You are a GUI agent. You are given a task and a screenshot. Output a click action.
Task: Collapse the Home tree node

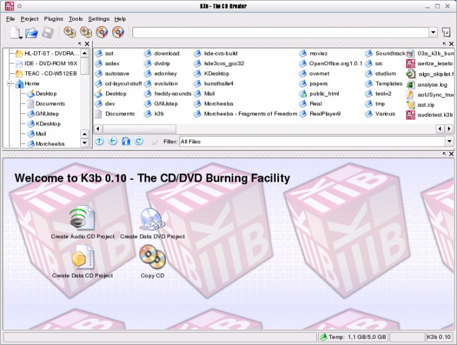(x=9, y=84)
